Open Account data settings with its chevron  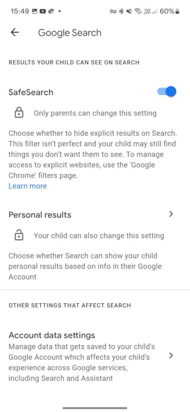[171, 356]
